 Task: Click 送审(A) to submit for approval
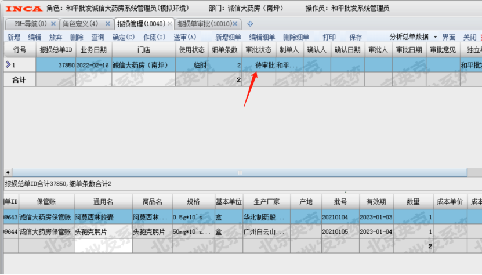(185, 37)
